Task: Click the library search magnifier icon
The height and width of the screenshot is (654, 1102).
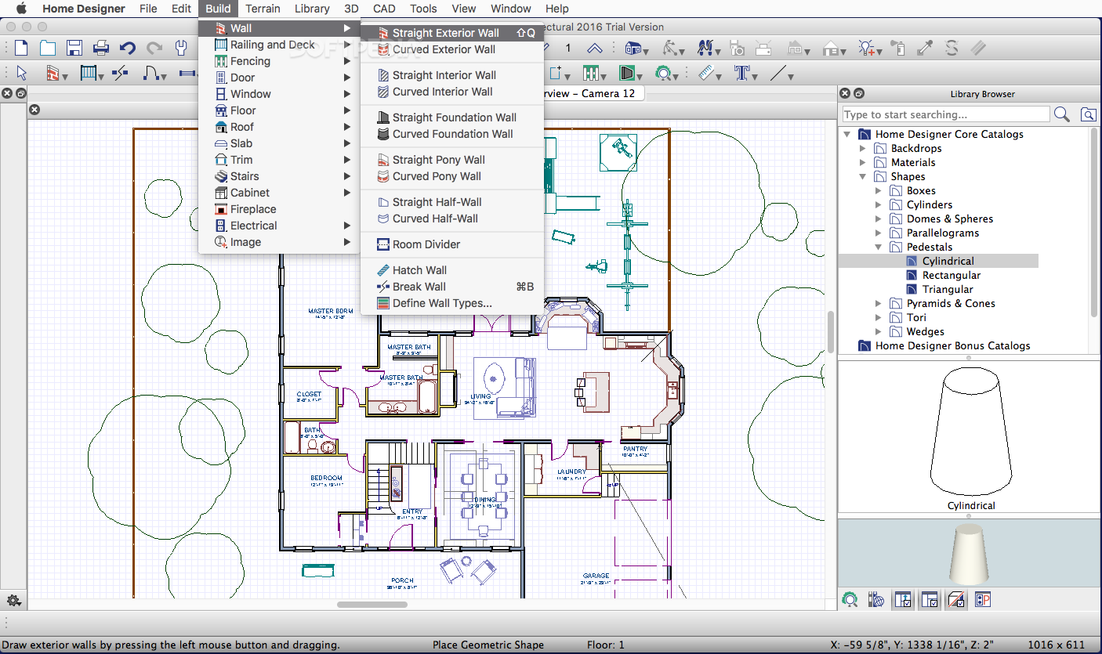Action: pos(1062,114)
